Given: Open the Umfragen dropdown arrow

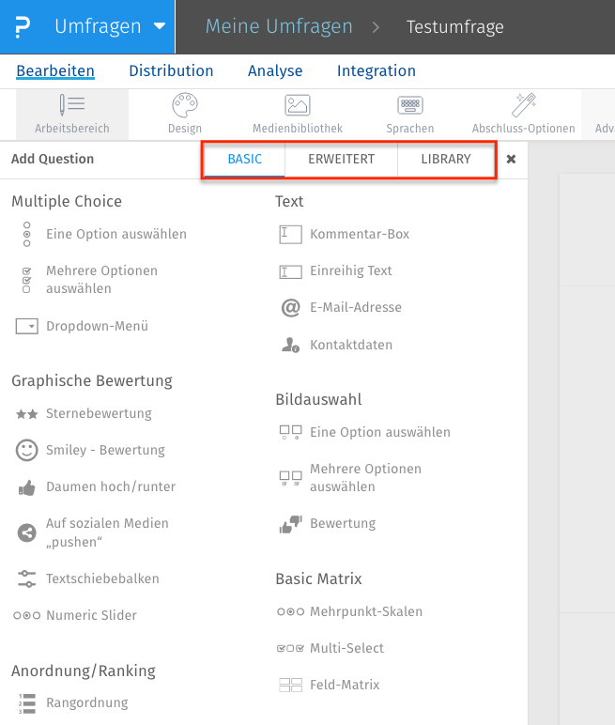Looking at the screenshot, I should point(160,26).
